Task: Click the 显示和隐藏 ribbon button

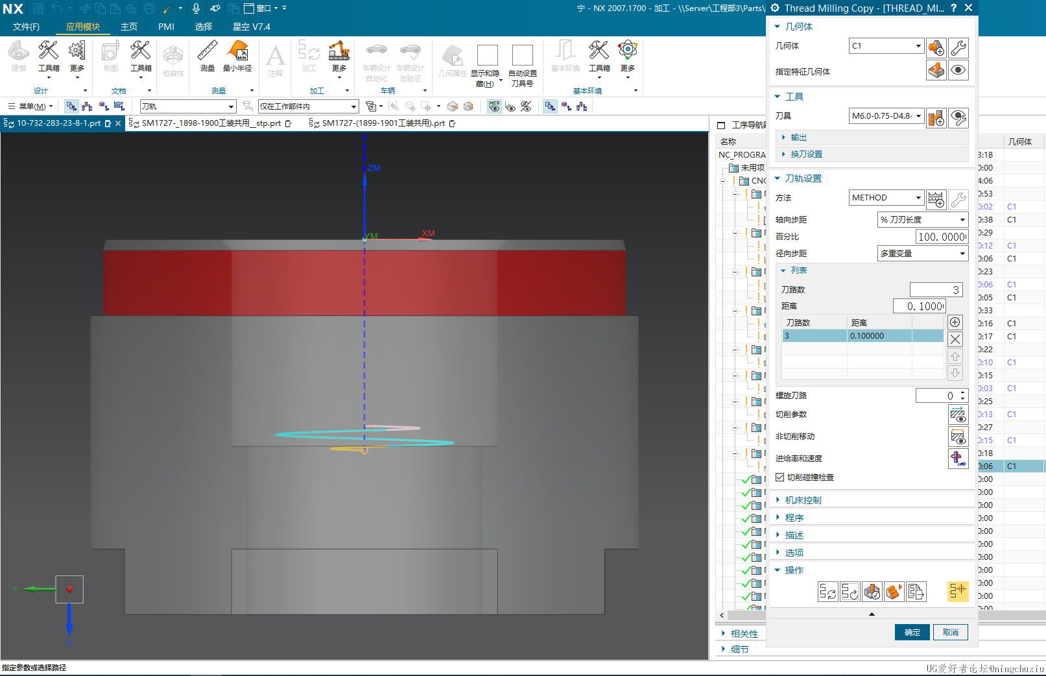Action: [486, 66]
